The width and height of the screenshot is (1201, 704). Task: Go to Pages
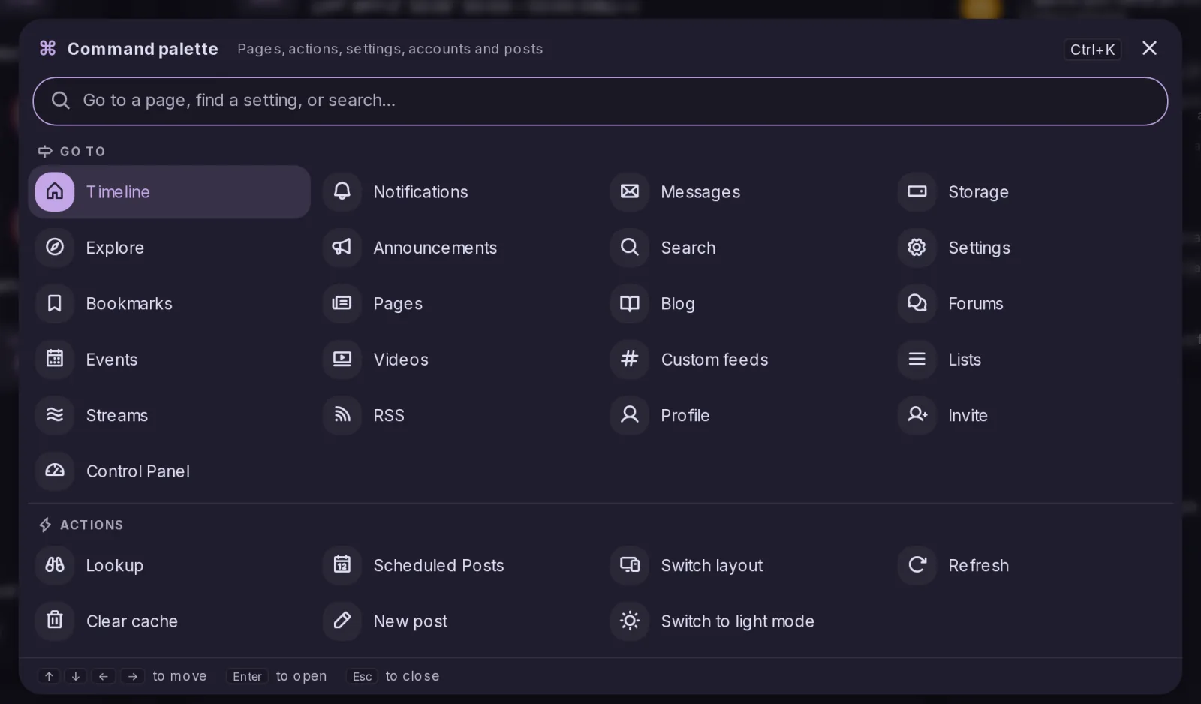coord(456,303)
